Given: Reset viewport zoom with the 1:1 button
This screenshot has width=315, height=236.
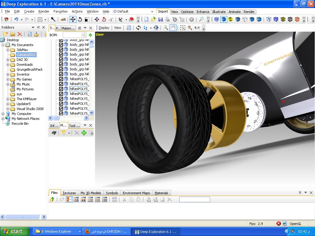Looking at the screenshot, I should pos(197,28).
